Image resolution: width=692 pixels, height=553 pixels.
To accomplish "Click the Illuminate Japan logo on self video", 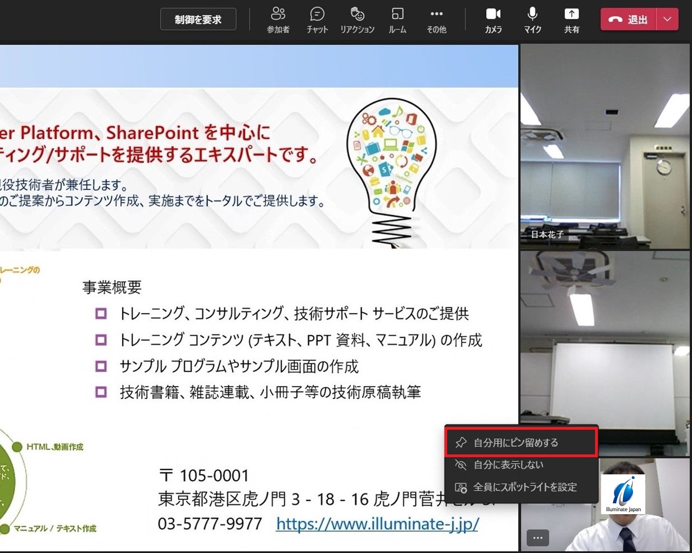I will [623, 494].
